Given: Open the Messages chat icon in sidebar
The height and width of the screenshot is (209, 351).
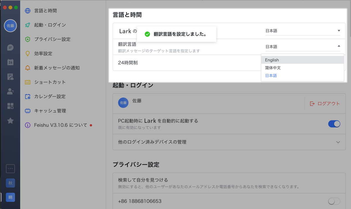Looking at the screenshot, I should pos(10,47).
